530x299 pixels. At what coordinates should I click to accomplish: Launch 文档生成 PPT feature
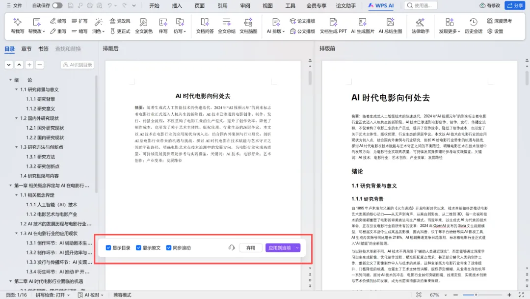click(333, 26)
